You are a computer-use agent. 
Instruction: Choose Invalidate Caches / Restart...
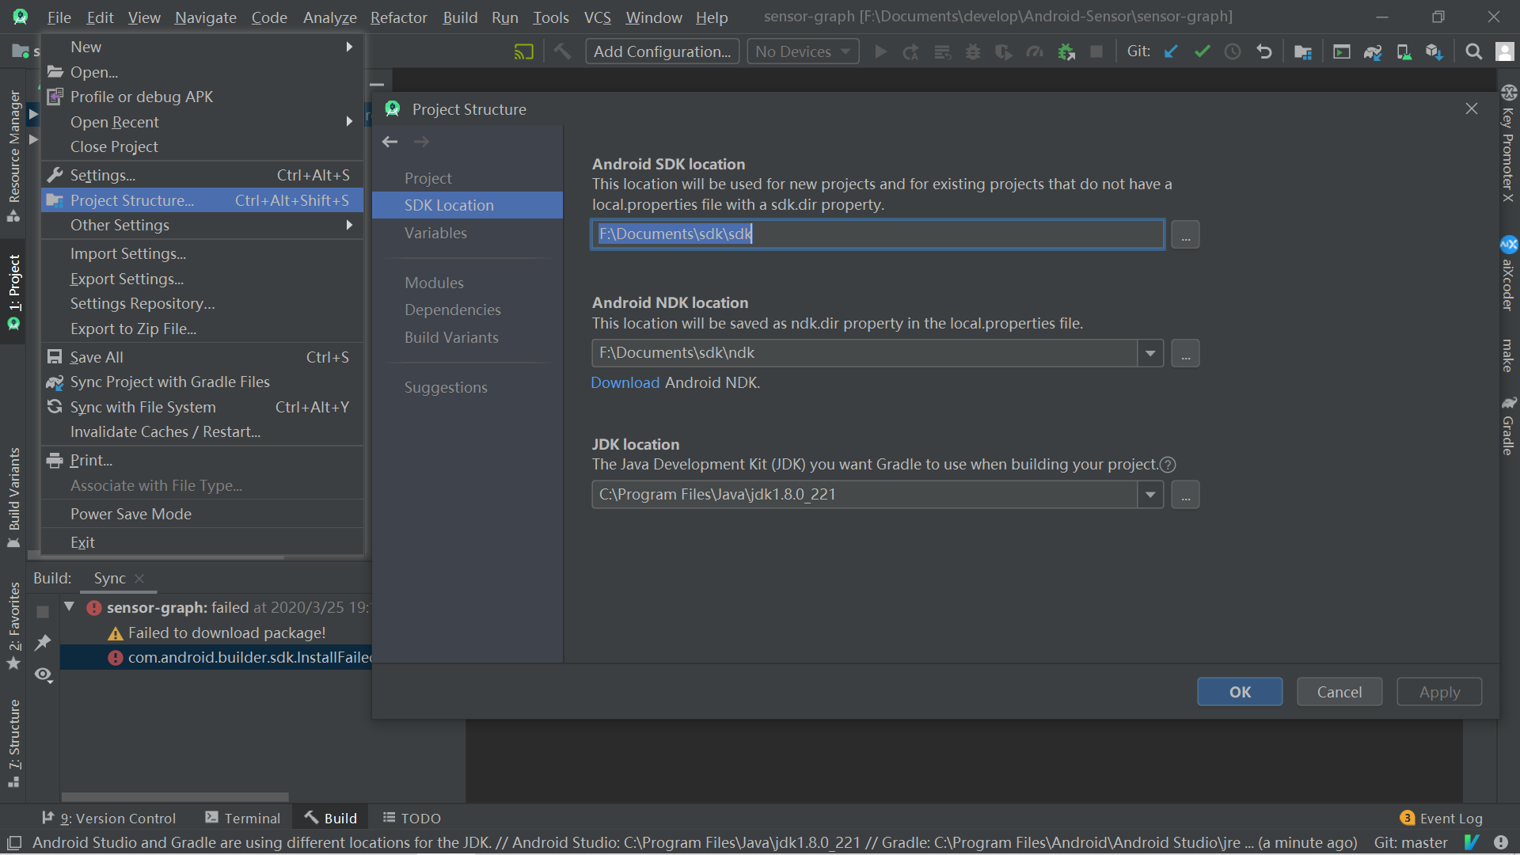coord(202,431)
